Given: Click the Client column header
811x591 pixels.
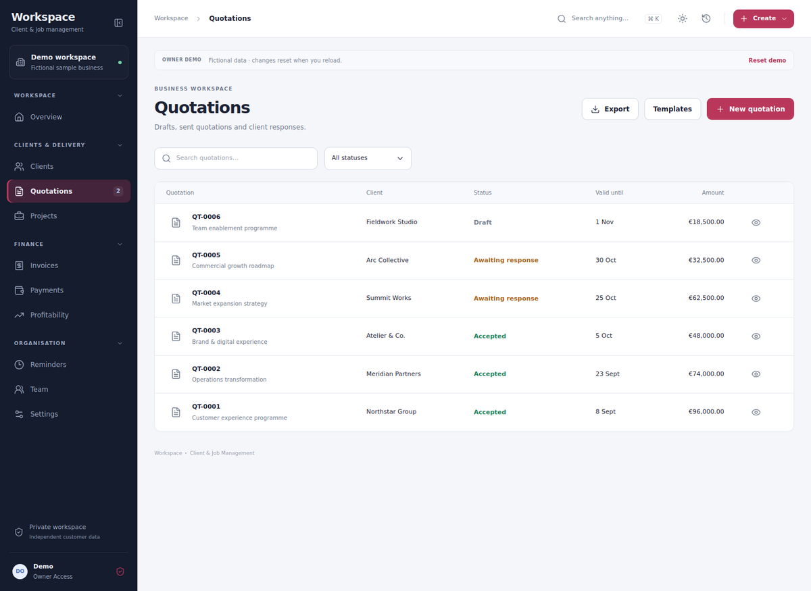Looking at the screenshot, I should coord(374,192).
